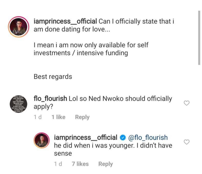Reply to the flo_flourish comment
The width and height of the screenshot is (202, 174).
click(82, 117)
